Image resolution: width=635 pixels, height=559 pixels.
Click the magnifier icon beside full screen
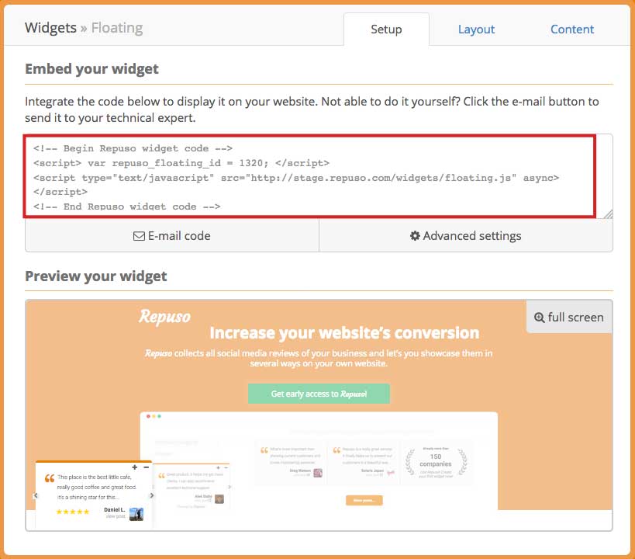tap(539, 318)
